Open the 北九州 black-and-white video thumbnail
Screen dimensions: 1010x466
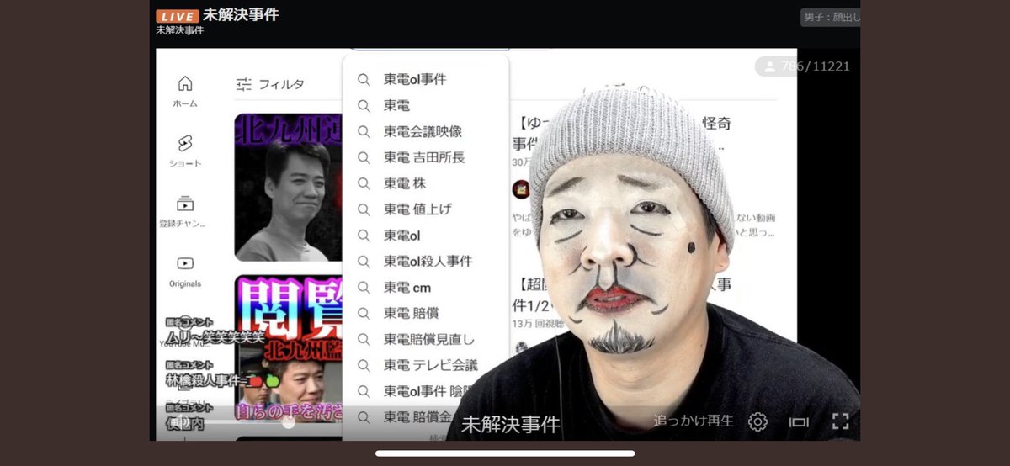(x=289, y=187)
